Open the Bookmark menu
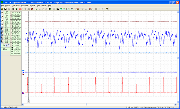180x109 pixels. [25, 5]
